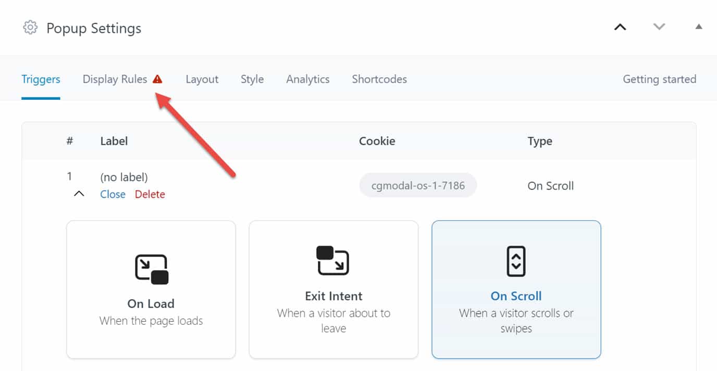Move panel up with up chevron

pos(620,27)
